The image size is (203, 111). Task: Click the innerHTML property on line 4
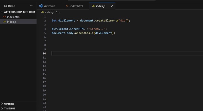78,29
